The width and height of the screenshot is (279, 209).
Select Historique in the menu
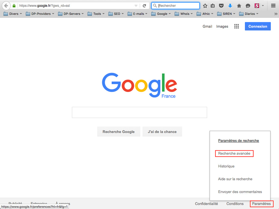(226, 166)
